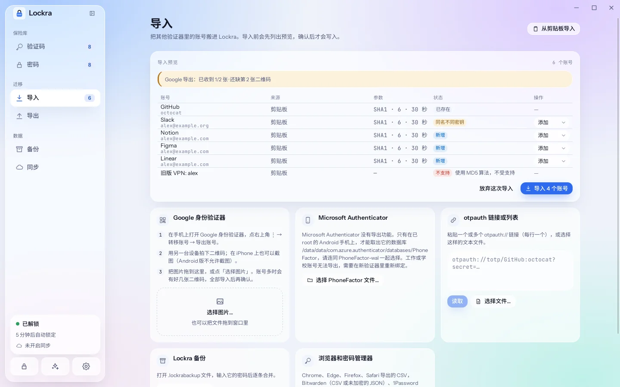This screenshot has height=387, width=620.
Task: Open the 密码 section in sidebar
Action: pos(55,64)
